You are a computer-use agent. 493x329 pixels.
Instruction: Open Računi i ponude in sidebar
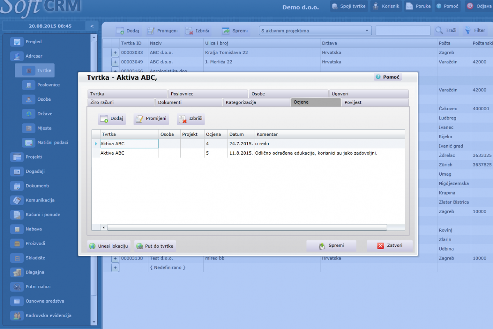[x=36, y=214]
